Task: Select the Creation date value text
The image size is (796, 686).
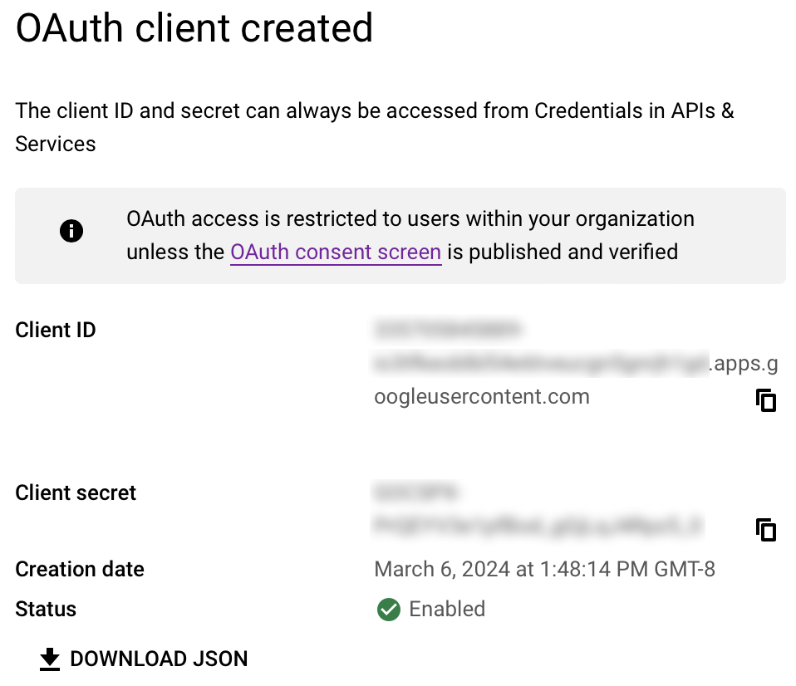Action: [x=543, y=569]
